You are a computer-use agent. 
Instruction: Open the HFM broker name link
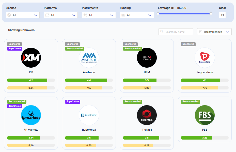pos(147,72)
